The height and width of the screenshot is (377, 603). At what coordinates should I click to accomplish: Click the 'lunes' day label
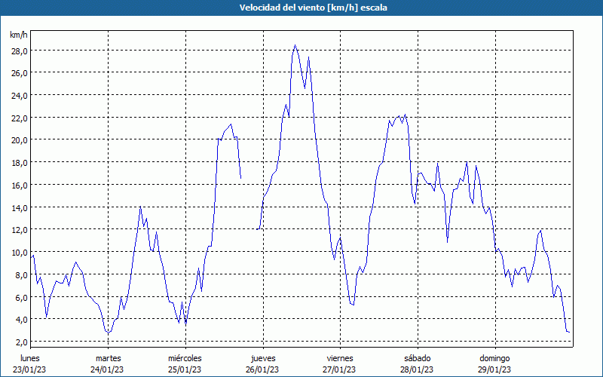click(29, 358)
